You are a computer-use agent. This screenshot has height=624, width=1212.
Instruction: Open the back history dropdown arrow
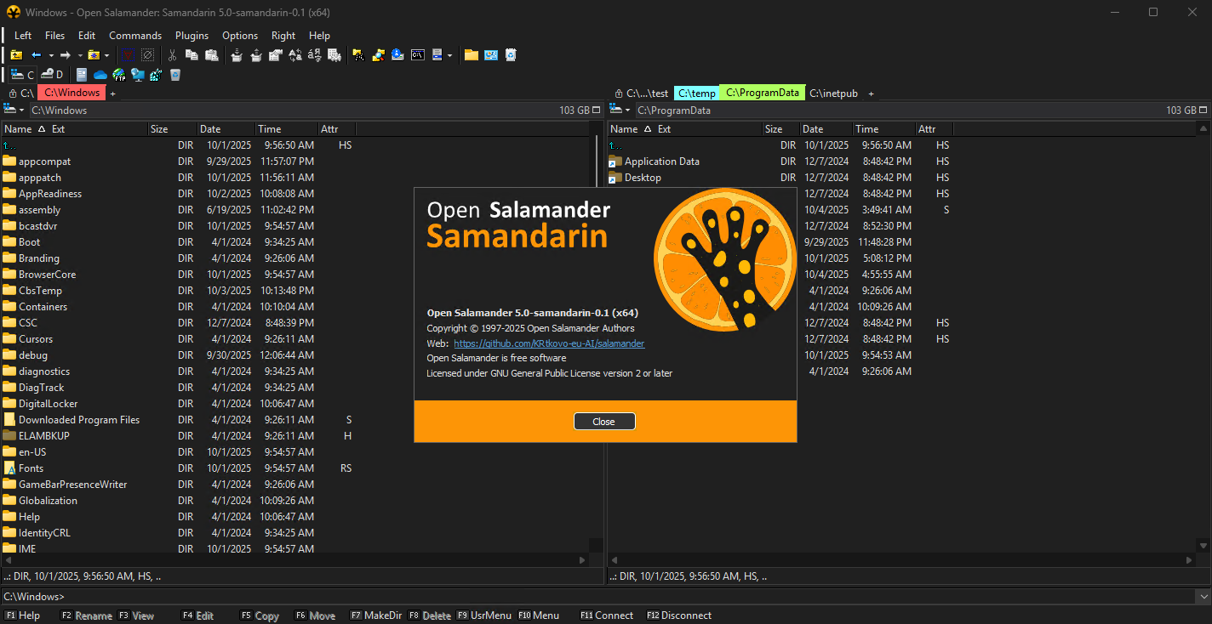(51, 55)
